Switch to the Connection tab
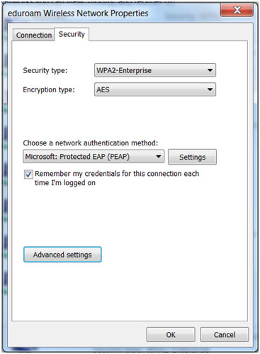260x354 pixels. coord(33,35)
